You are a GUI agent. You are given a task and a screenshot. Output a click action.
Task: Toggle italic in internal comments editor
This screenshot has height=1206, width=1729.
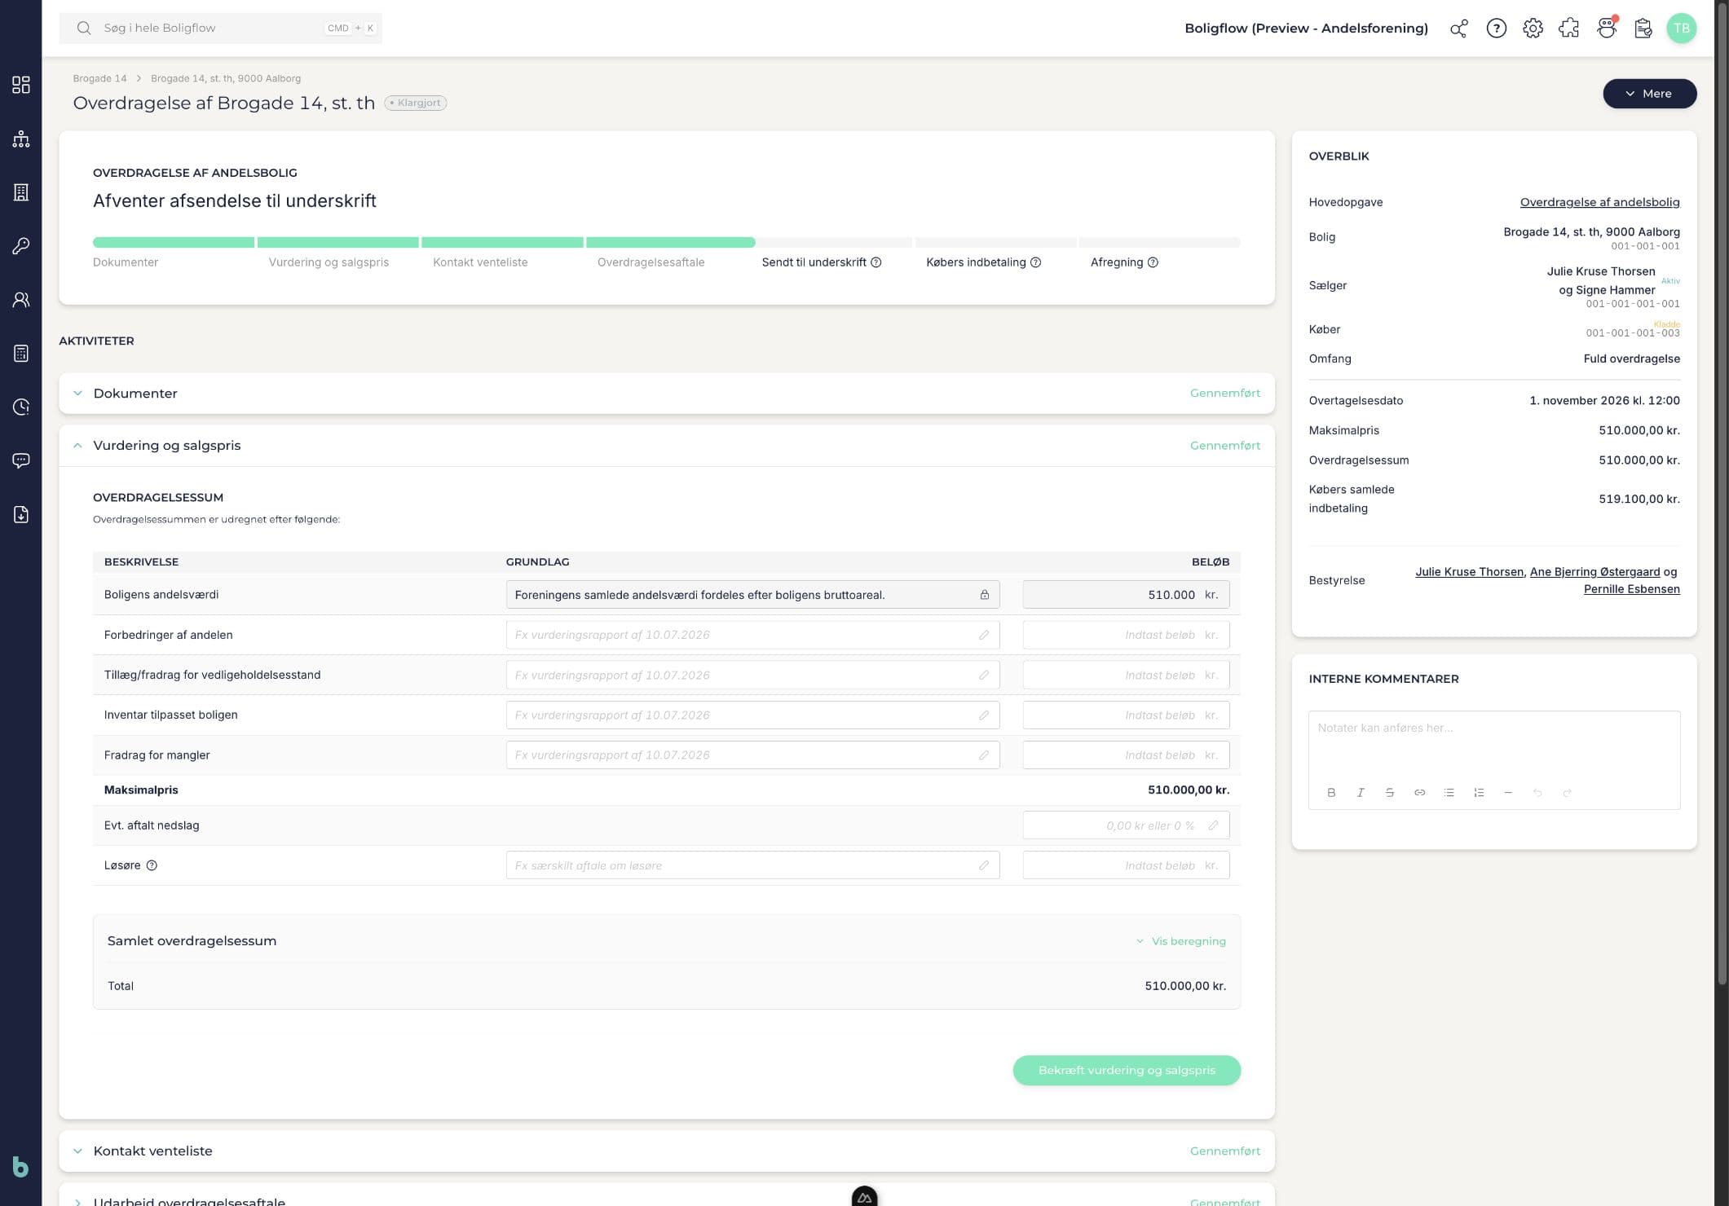coord(1361,792)
